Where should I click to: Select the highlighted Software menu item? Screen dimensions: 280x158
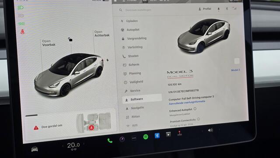point(142,99)
